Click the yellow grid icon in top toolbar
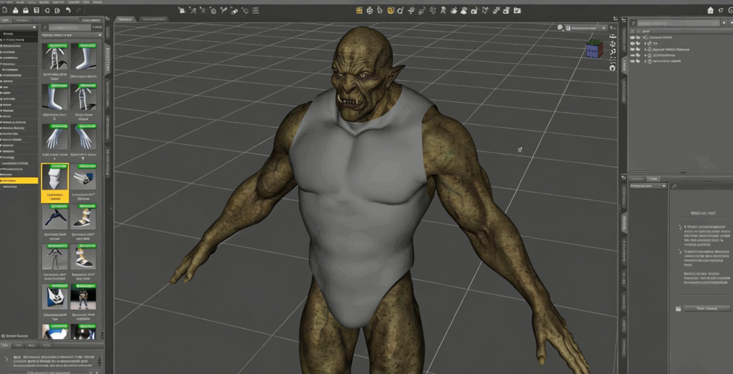 [x=359, y=10]
